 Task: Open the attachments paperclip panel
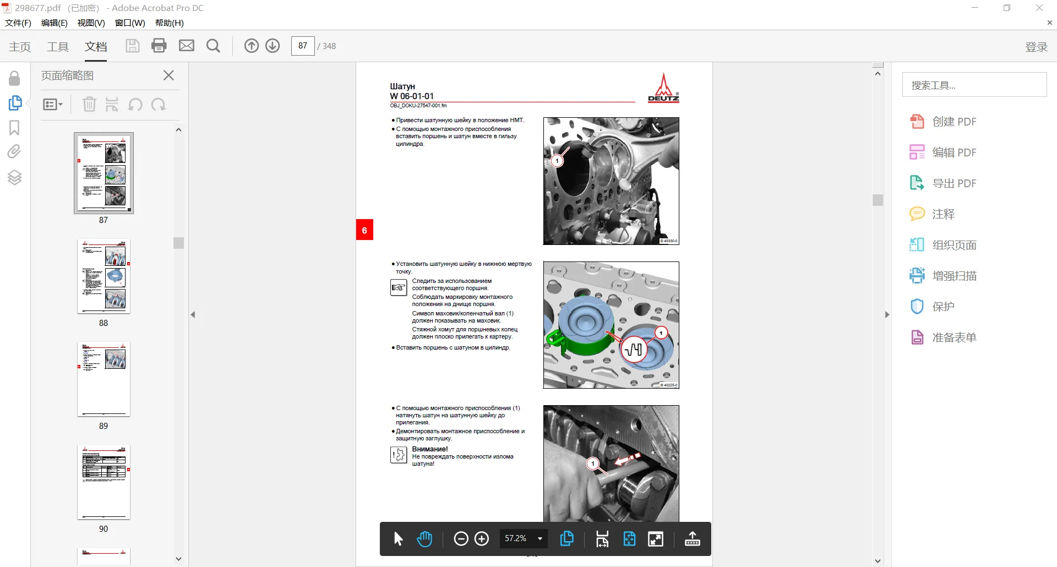(x=14, y=152)
